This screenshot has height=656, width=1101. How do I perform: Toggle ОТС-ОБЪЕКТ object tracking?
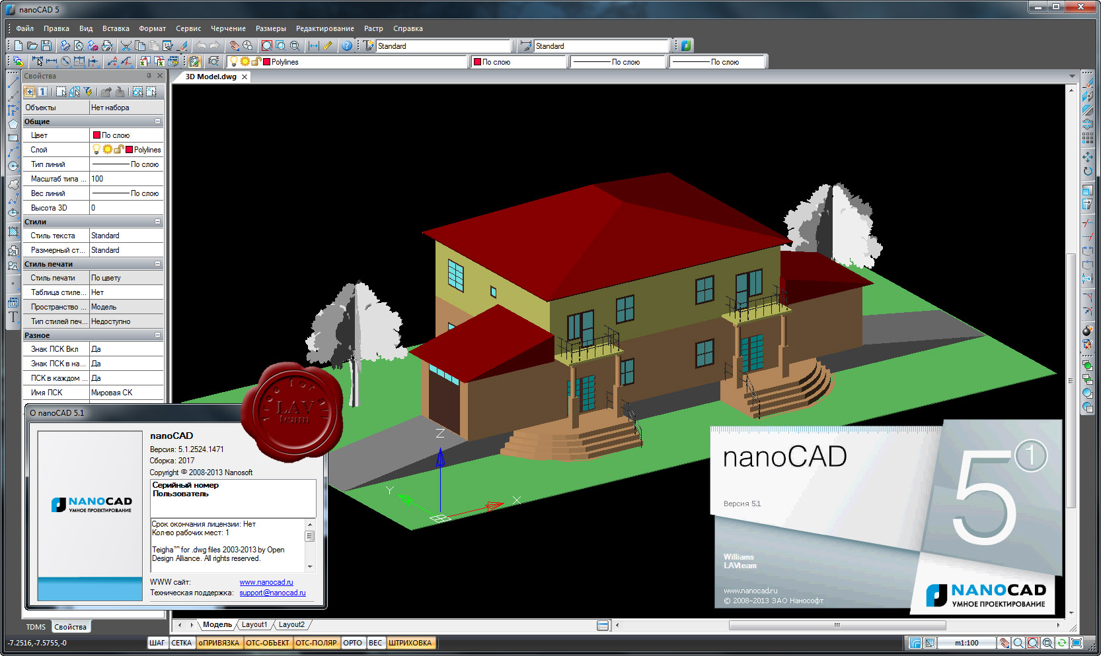[268, 643]
